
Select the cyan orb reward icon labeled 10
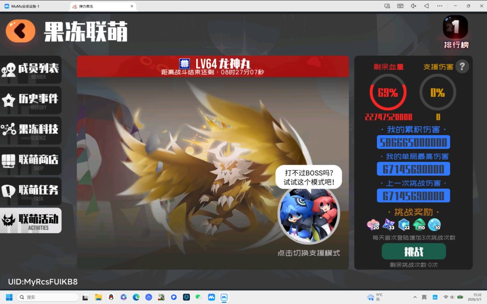click(434, 225)
